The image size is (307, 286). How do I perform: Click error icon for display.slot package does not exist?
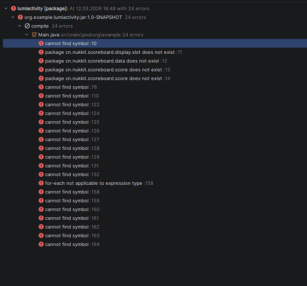41,52
